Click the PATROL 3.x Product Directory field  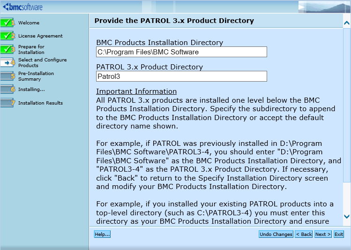181,76
